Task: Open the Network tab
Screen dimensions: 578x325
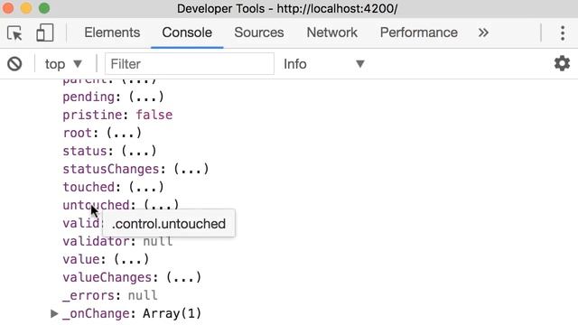Action: point(331,32)
